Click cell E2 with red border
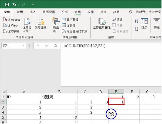Viewport: 162px width, 124px height. [116, 101]
